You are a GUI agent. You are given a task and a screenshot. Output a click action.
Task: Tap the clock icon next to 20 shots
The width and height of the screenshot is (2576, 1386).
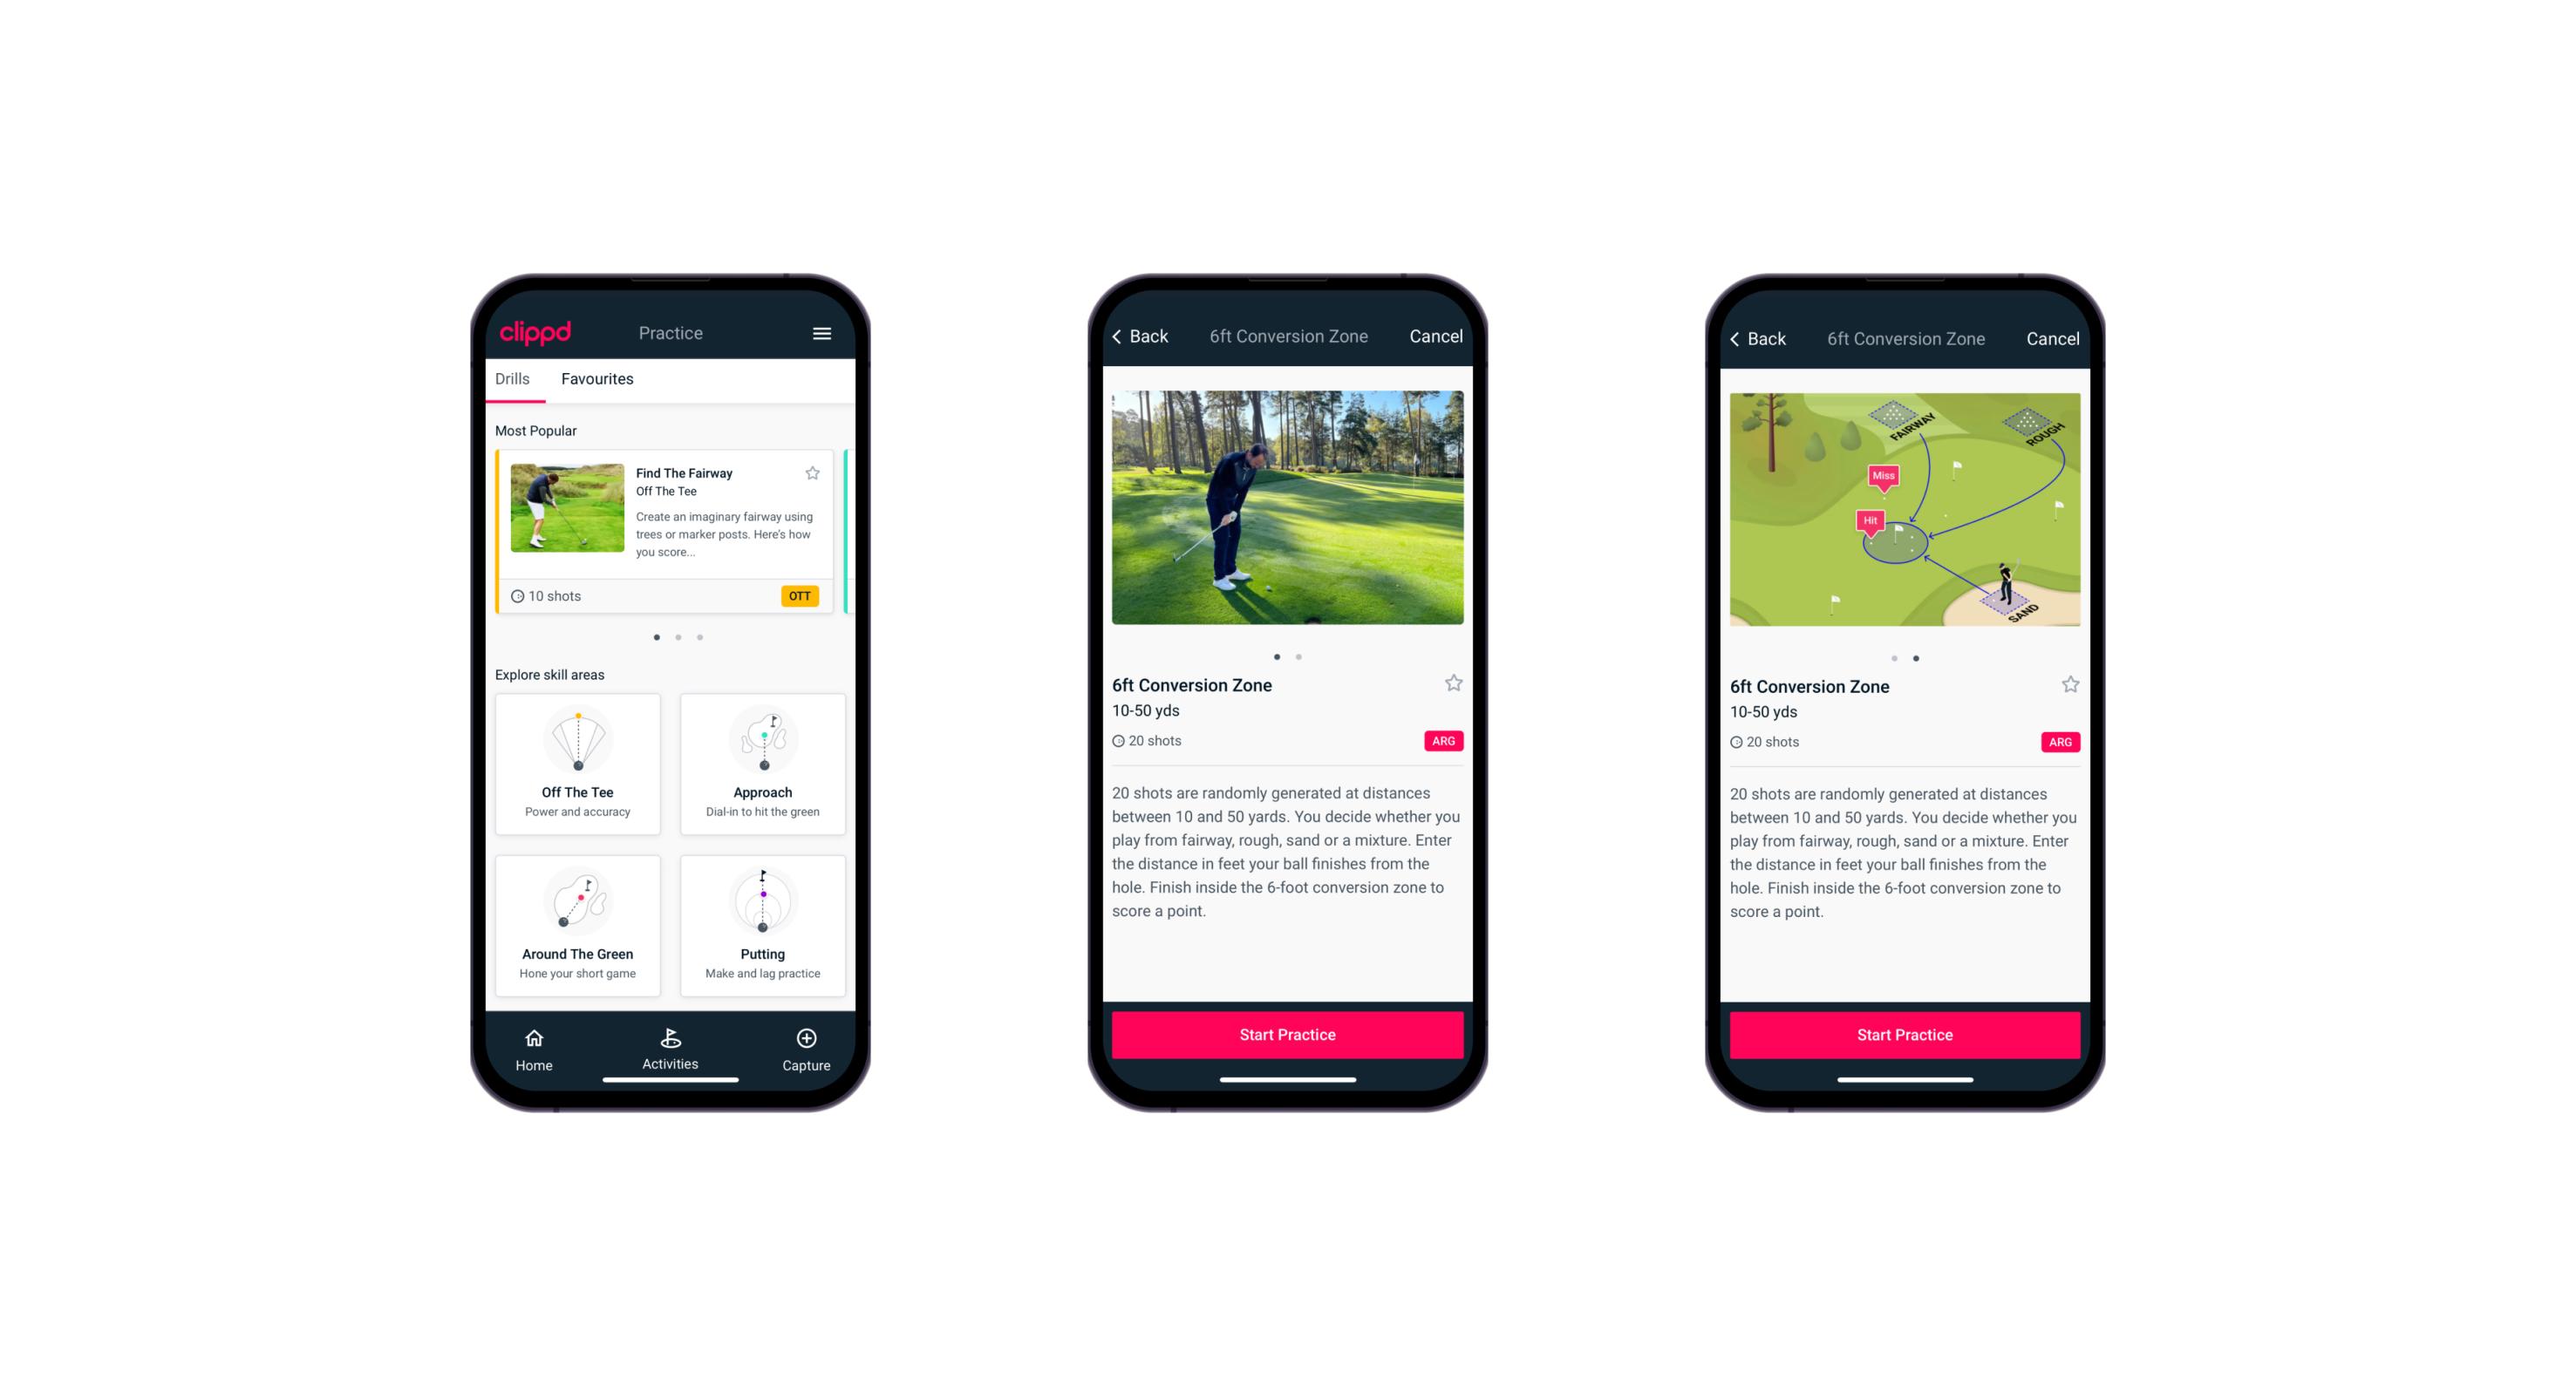coord(1121,741)
